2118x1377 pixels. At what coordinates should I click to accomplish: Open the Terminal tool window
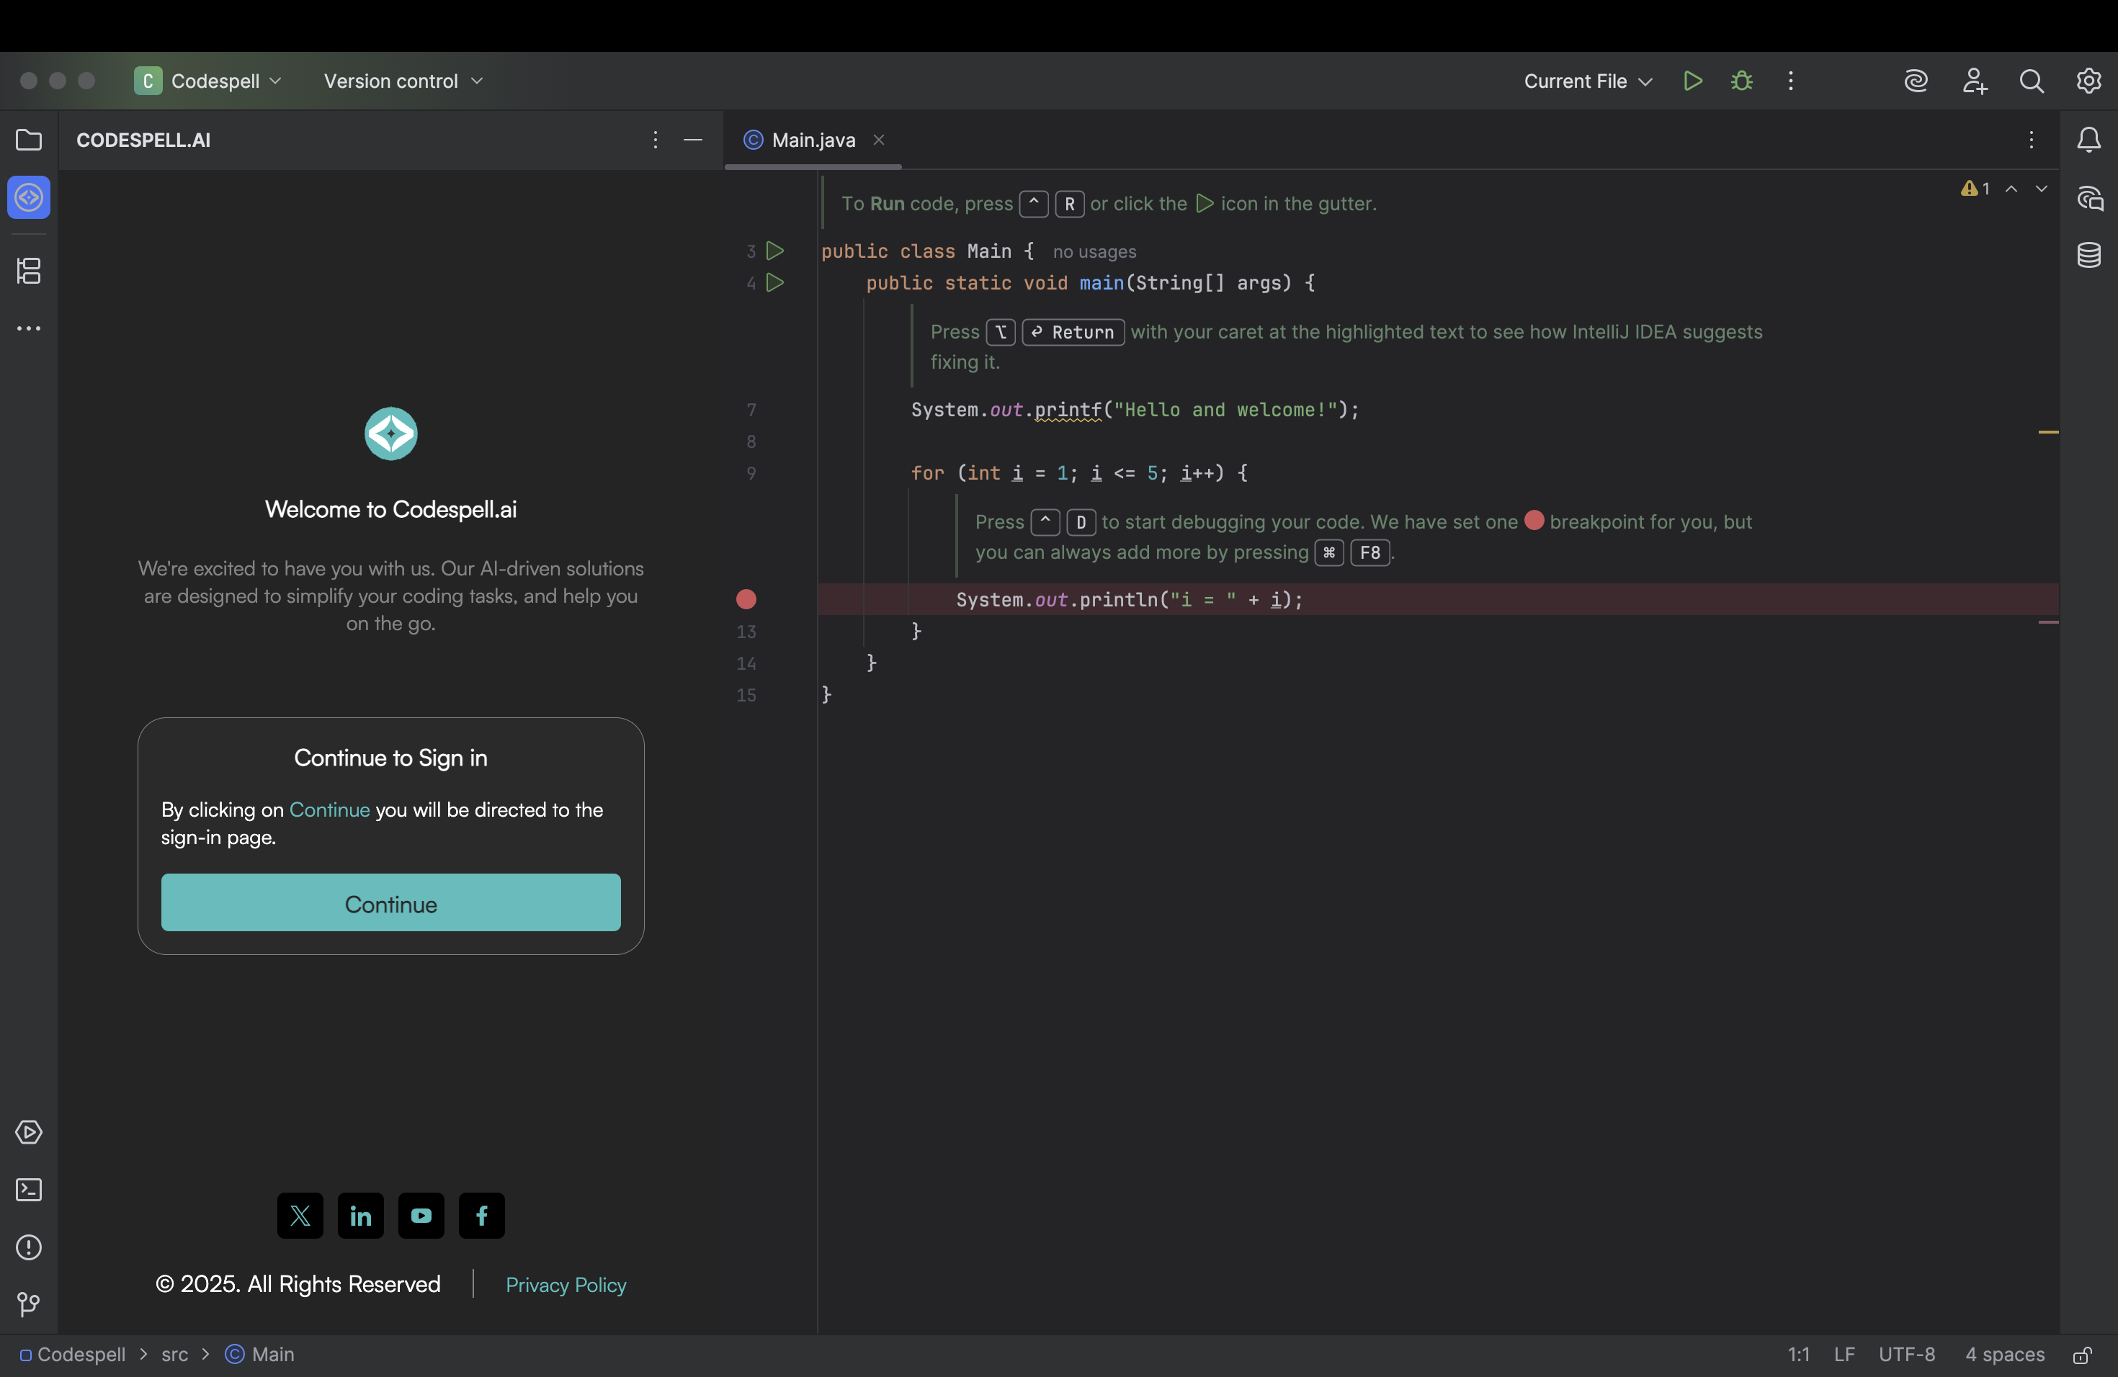pos(29,1190)
